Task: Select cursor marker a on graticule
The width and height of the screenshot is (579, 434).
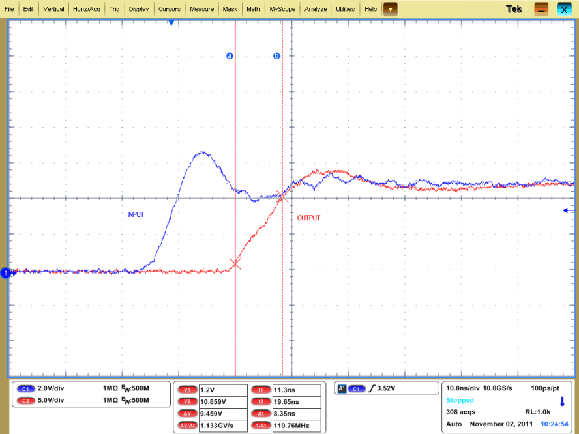Action: point(230,57)
